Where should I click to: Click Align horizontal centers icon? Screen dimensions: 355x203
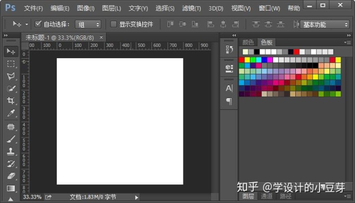pos(223,24)
